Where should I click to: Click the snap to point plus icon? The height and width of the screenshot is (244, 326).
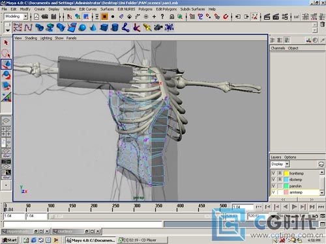(154, 16)
